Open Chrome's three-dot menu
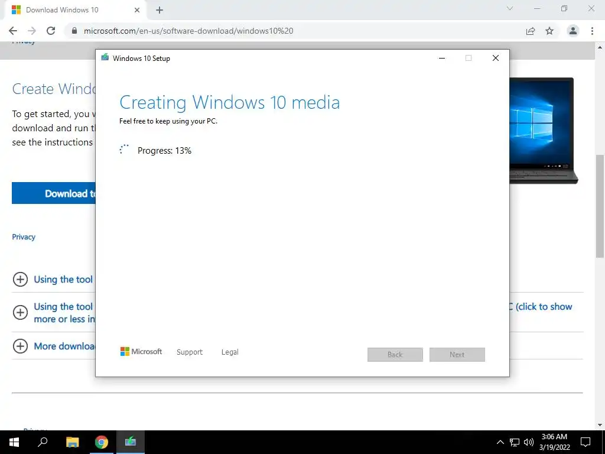The height and width of the screenshot is (454, 605). tap(592, 31)
